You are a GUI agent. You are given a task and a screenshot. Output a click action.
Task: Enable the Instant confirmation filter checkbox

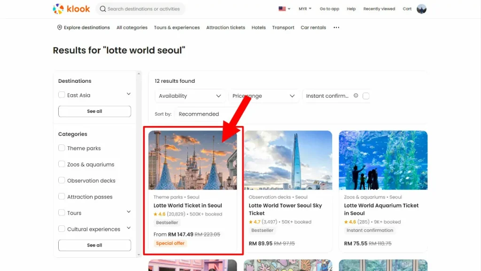[366, 96]
